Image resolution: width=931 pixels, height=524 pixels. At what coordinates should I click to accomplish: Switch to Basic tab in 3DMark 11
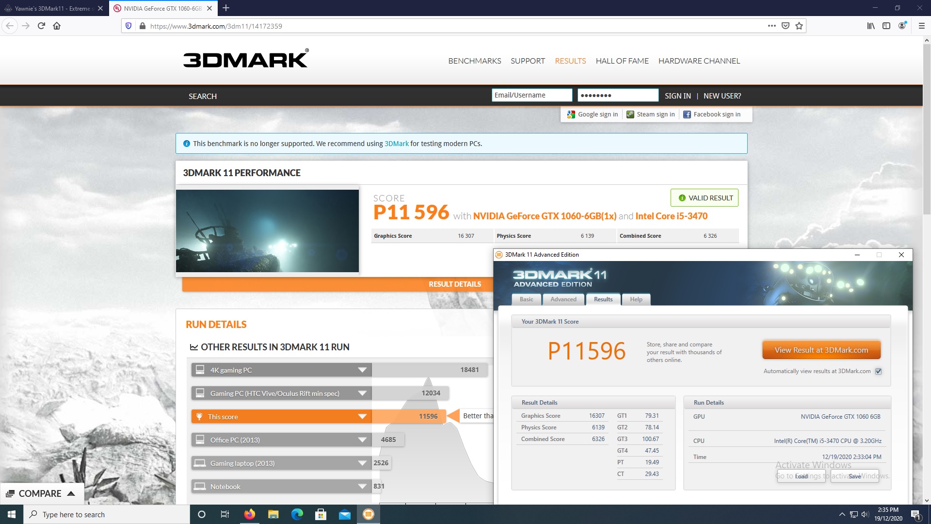coord(526,299)
